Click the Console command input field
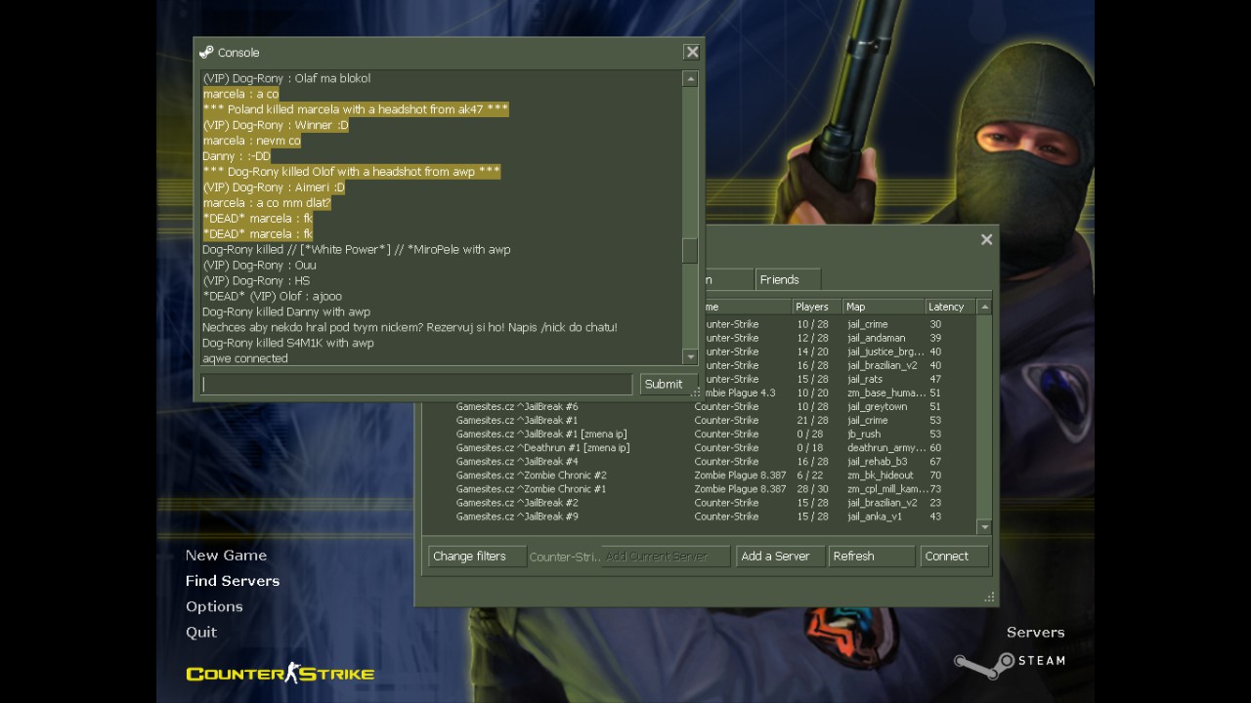The height and width of the screenshot is (703, 1251). pyautogui.click(x=416, y=385)
